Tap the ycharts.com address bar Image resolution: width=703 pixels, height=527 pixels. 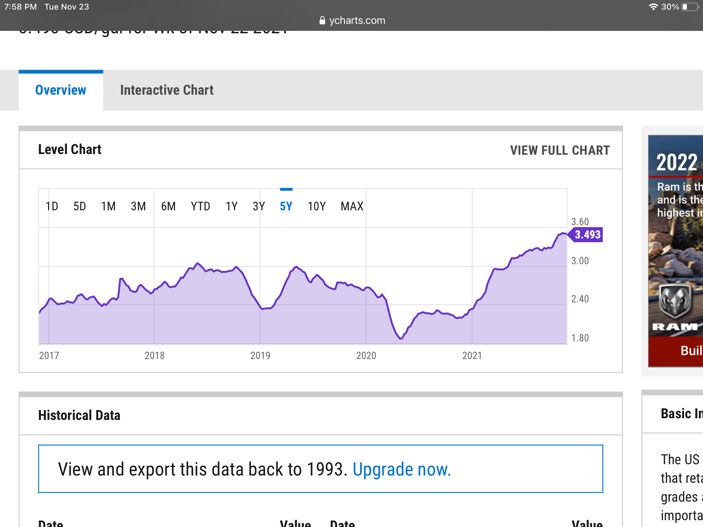coord(357,21)
